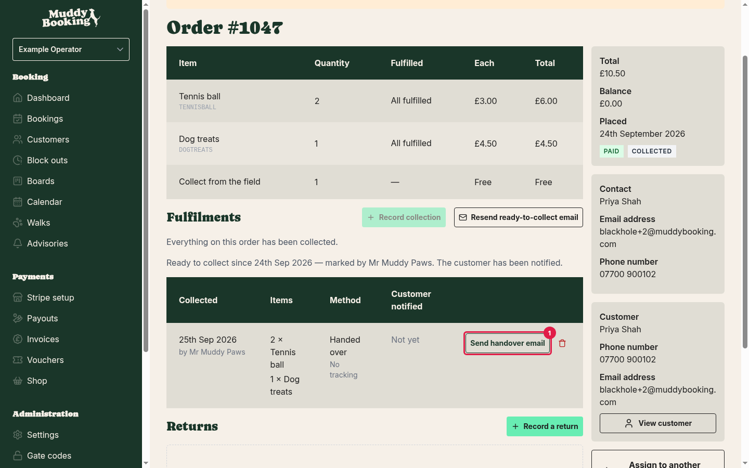Delete the 25th Sep fulfilment via trash icon

562,343
